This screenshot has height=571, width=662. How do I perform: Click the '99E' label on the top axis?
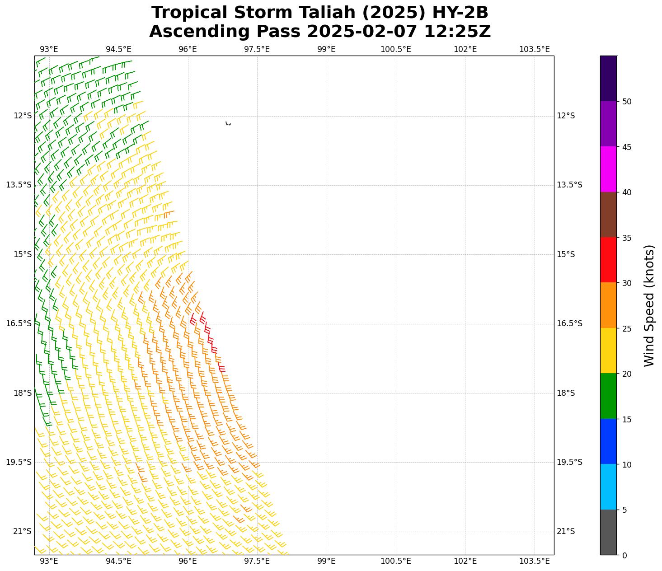(326, 49)
